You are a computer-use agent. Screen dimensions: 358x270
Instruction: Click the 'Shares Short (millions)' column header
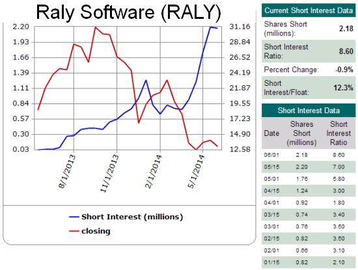pos(301,133)
